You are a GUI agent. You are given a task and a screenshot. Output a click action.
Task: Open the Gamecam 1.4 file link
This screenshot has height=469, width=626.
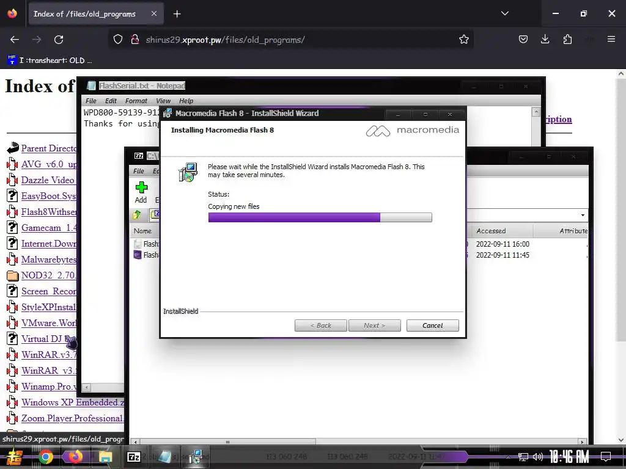(x=49, y=228)
